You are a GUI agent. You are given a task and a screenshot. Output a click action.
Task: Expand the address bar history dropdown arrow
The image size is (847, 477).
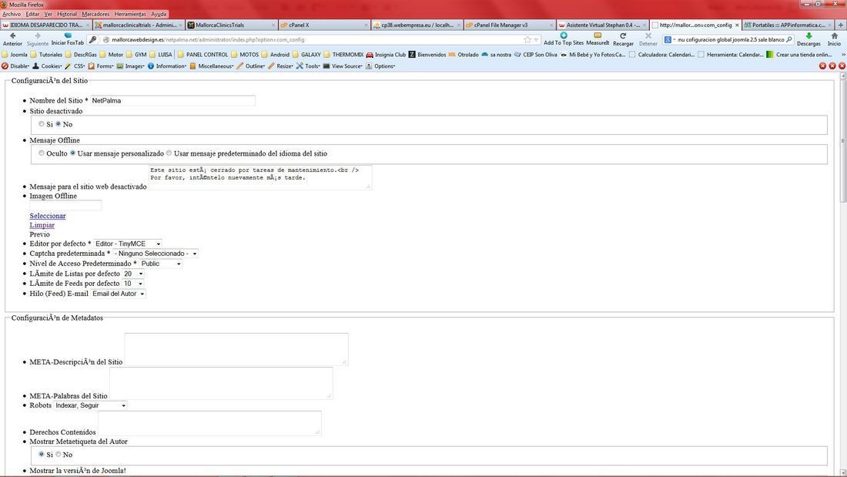coord(536,39)
